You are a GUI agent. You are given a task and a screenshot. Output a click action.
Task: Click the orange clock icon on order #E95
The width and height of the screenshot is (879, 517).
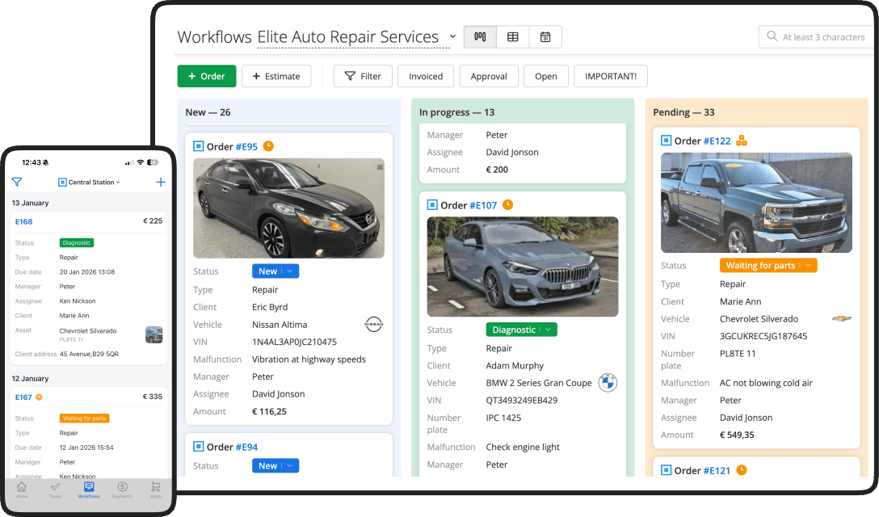267,146
